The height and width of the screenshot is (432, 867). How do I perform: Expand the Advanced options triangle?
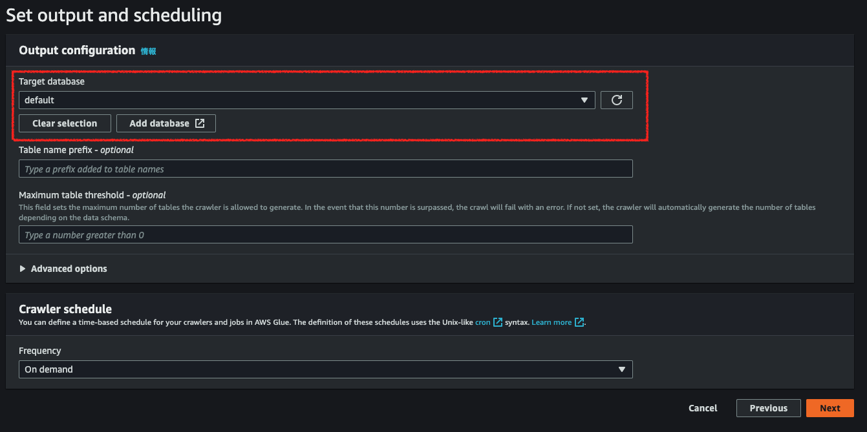click(23, 269)
